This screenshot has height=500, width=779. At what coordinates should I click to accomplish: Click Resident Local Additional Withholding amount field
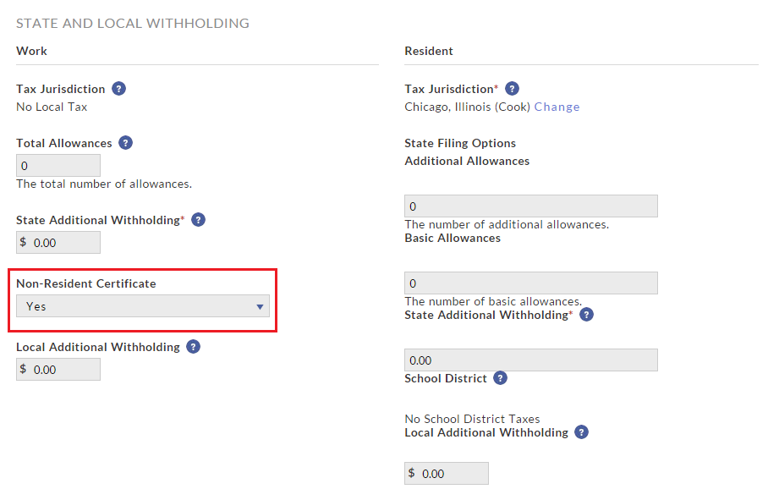pyautogui.click(x=447, y=474)
